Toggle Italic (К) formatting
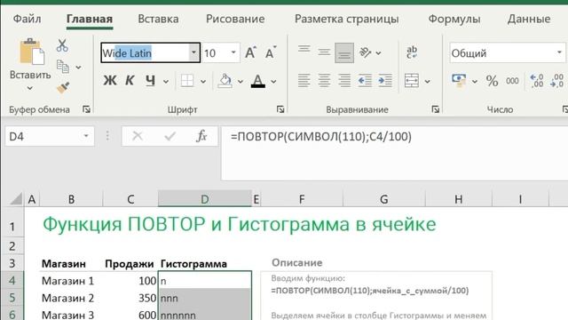Image resolution: width=568 pixels, height=320 pixels. pyautogui.click(x=130, y=81)
